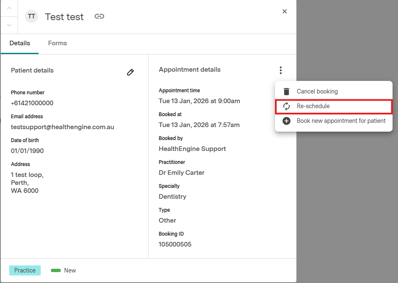Click the testsupport email address
398x283 pixels.
point(63,127)
